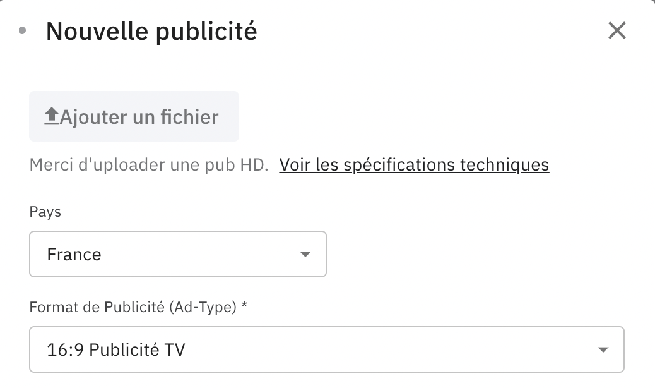Viewport: 655px width, 388px height.
Task: Select the 16:9 Publicité TV value text
Action: click(116, 349)
